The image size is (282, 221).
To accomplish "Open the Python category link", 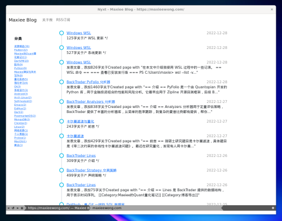I will pyautogui.click(x=20, y=68).
